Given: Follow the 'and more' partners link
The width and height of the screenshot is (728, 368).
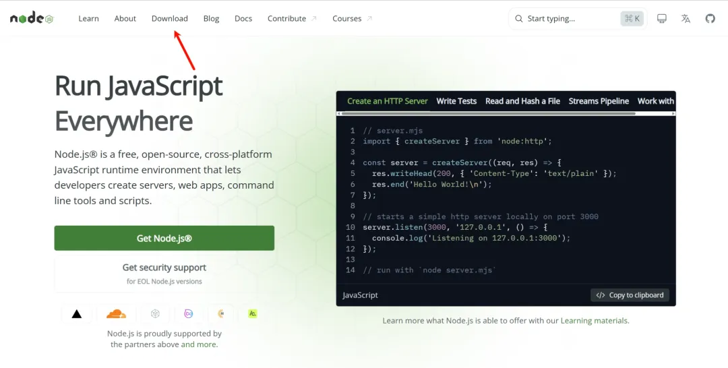Looking at the screenshot, I should click(x=199, y=344).
